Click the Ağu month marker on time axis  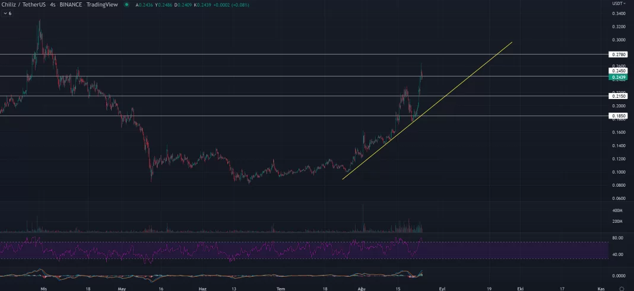click(x=362, y=287)
